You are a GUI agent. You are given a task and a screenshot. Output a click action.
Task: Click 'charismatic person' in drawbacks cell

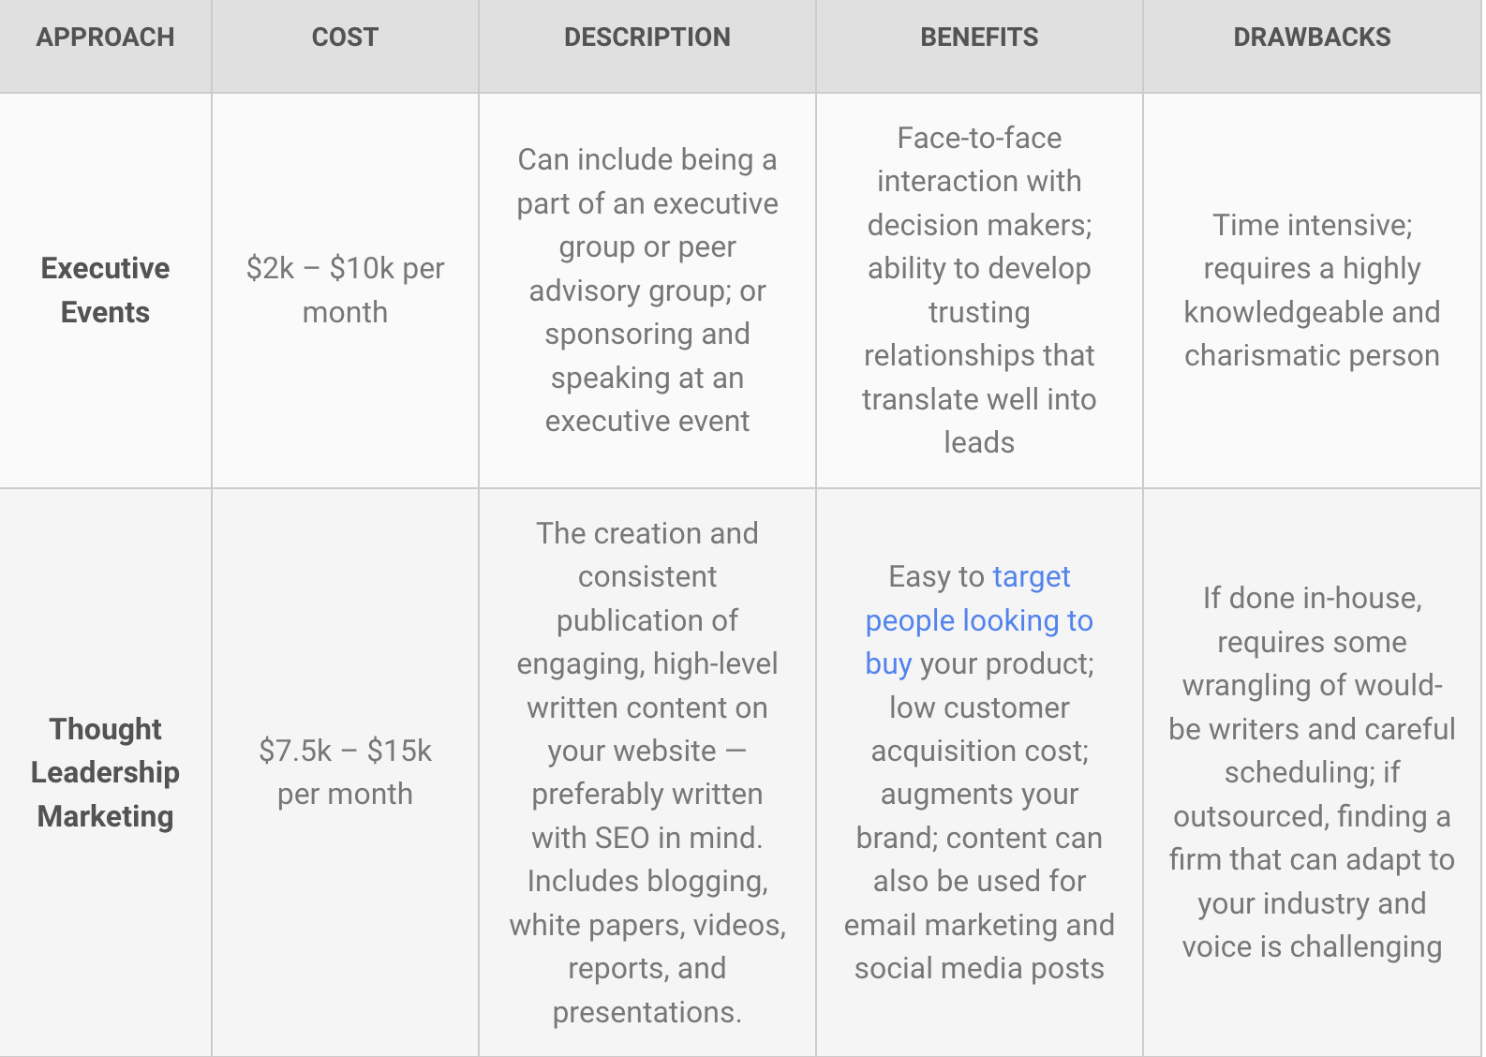[1312, 356]
